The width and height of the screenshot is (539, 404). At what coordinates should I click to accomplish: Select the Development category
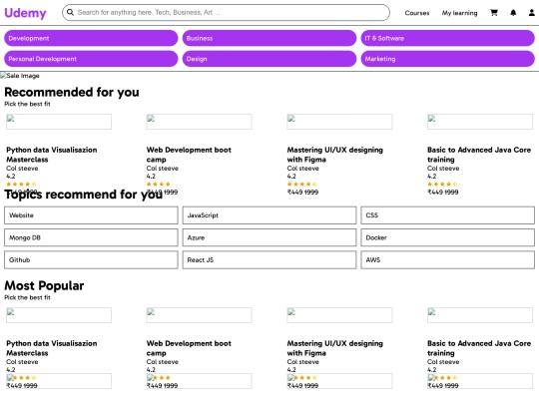pos(91,38)
